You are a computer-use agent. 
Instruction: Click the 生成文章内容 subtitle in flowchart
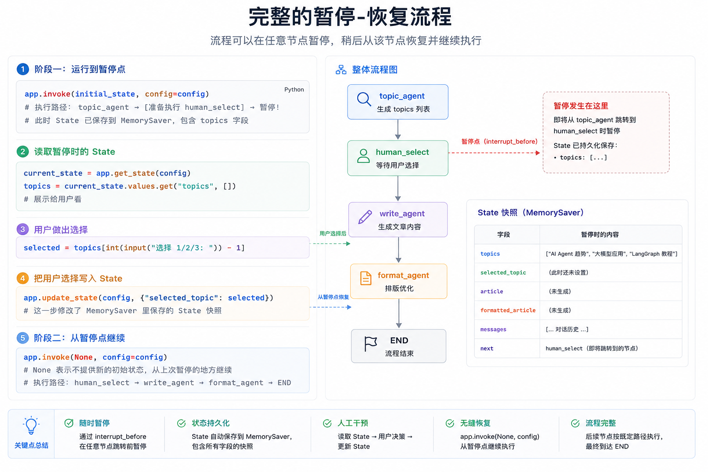pos(400,227)
